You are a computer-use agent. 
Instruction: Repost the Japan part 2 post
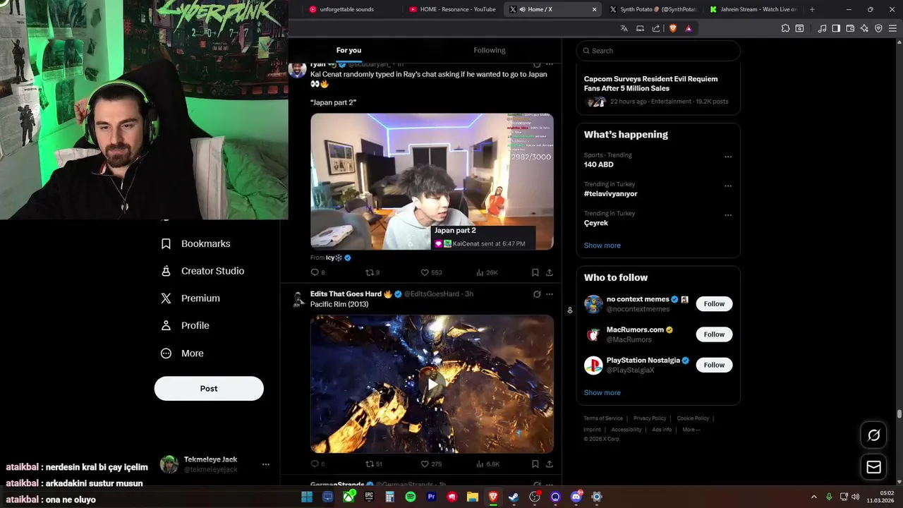coord(372,272)
